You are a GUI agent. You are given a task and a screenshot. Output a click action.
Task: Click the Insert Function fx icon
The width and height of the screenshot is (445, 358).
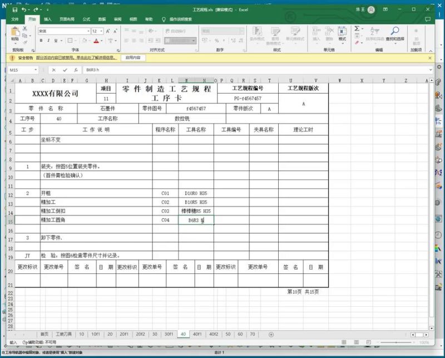[75, 70]
